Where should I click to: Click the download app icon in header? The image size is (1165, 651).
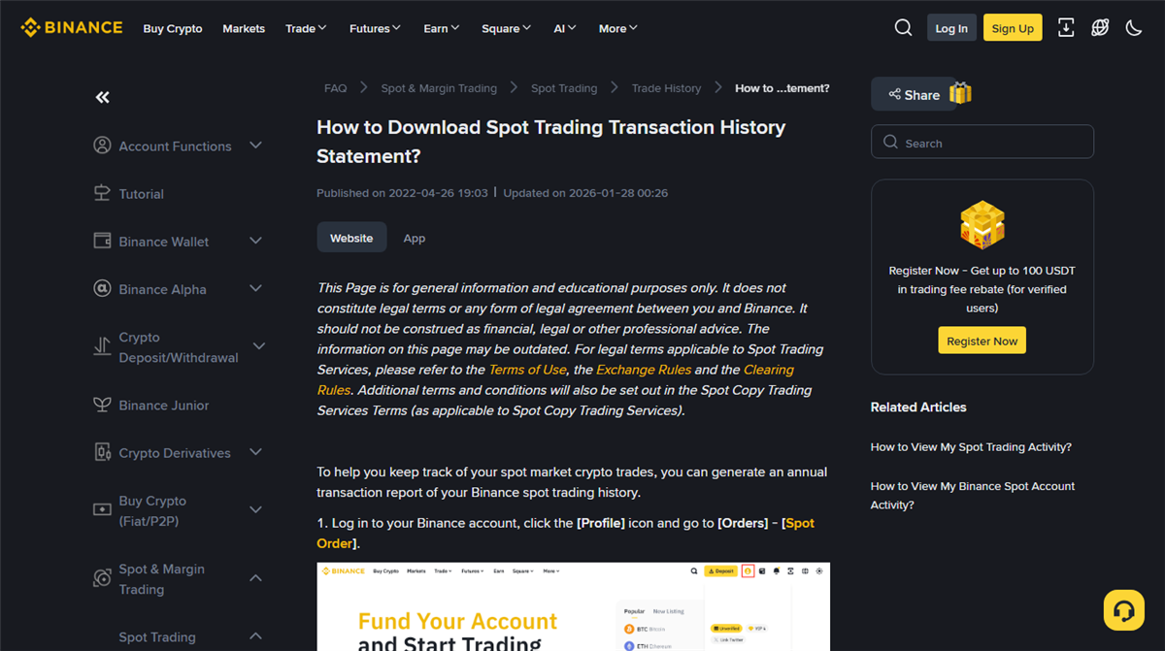pos(1066,27)
